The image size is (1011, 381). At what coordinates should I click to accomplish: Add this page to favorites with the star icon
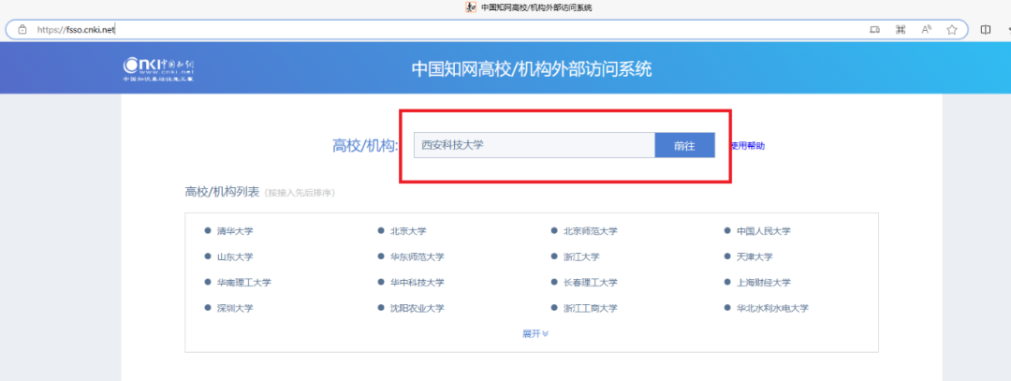pos(952,29)
